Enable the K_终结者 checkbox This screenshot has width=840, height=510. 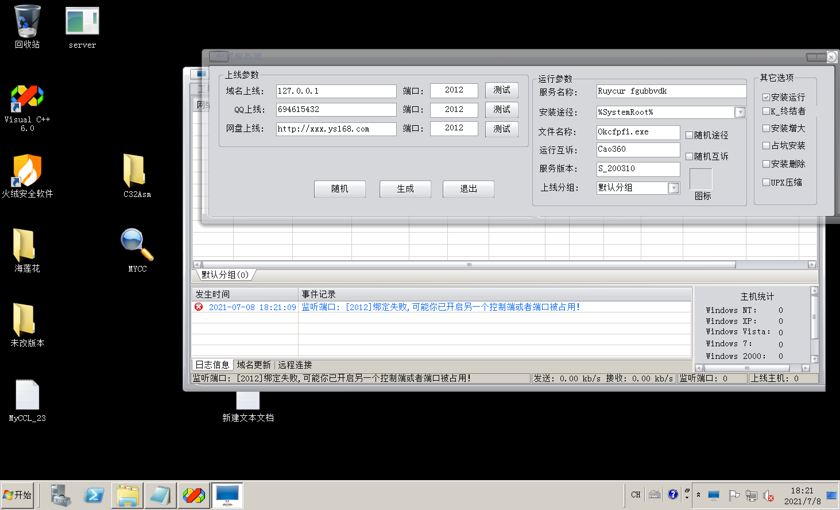(x=766, y=111)
